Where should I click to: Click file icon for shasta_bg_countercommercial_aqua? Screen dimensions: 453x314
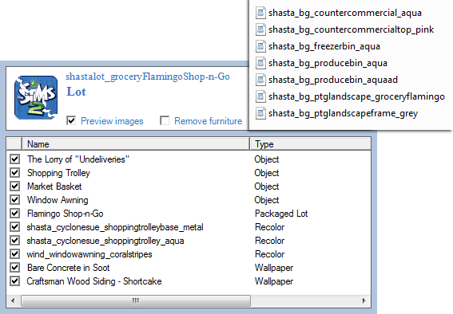(260, 13)
